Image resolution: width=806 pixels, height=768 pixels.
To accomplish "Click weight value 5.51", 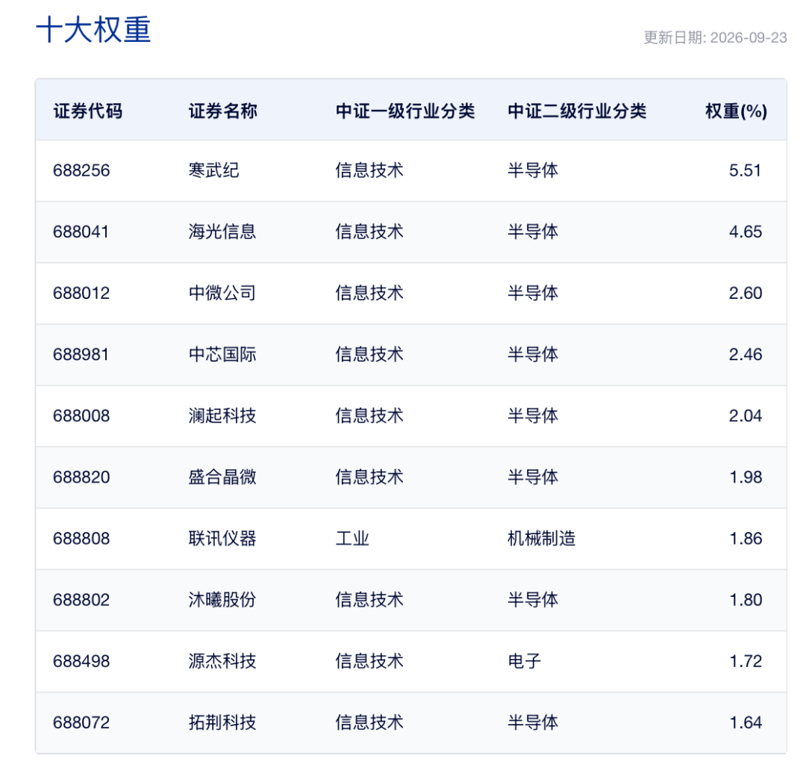I will coord(745,170).
